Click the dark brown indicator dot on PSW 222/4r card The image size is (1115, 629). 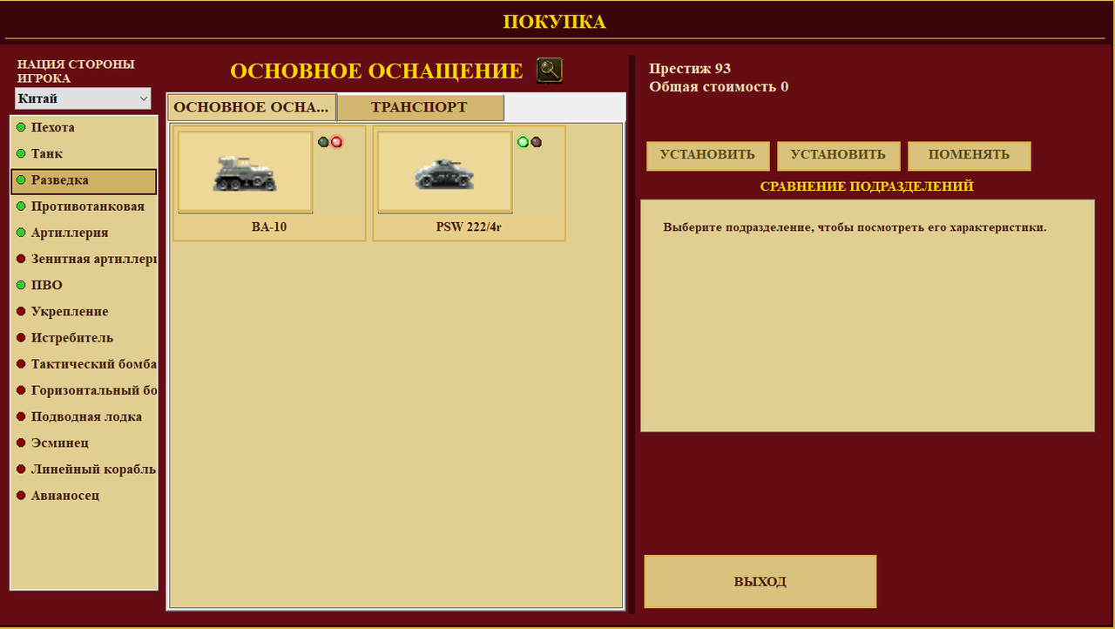click(x=536, y=142)
